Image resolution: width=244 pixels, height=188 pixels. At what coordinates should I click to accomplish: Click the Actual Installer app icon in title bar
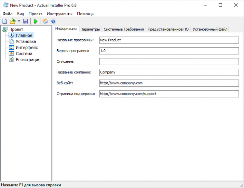coord(6,5)
